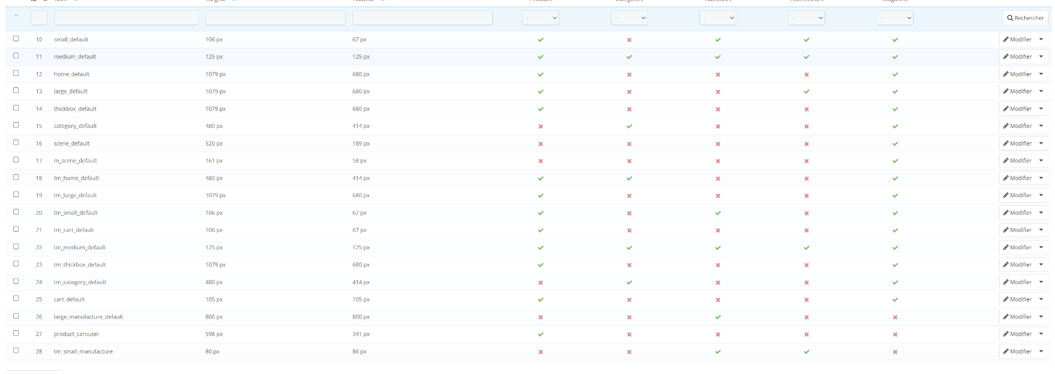Click Fournisseurs check icon for tm_small_manufacture
Image resolution: width=1055 pixels, height=374 pixels.
coord(807,352)
